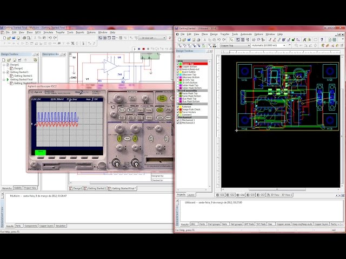Screen dimensions: 346x259
Task: Select Getting Started Final item in design tree
Action: point(21,79)
